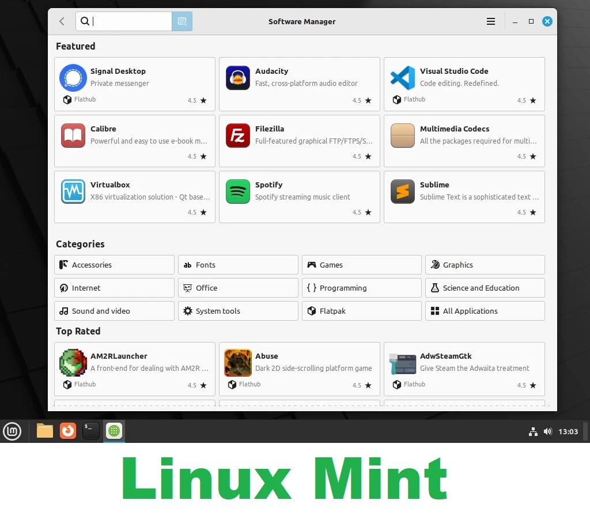Click the Visual Studio Code logo icon
The height and width of the screenshot is (515, 590).
[x=403, y=78]
